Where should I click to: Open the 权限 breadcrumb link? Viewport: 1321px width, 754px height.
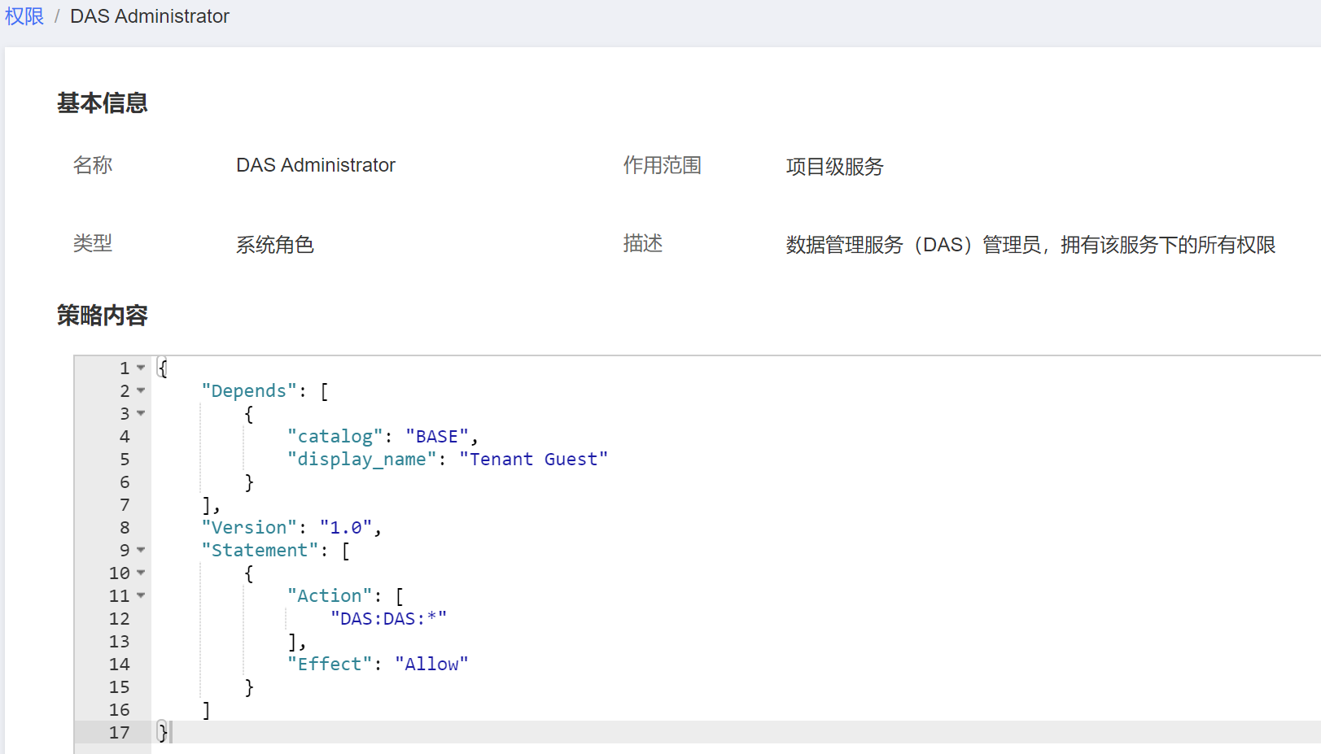[x=24, y=15]
